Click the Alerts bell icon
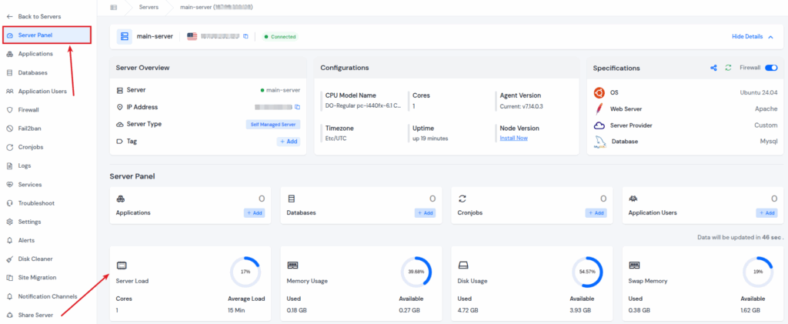This screenshot has height=324, width=788. 9,240
